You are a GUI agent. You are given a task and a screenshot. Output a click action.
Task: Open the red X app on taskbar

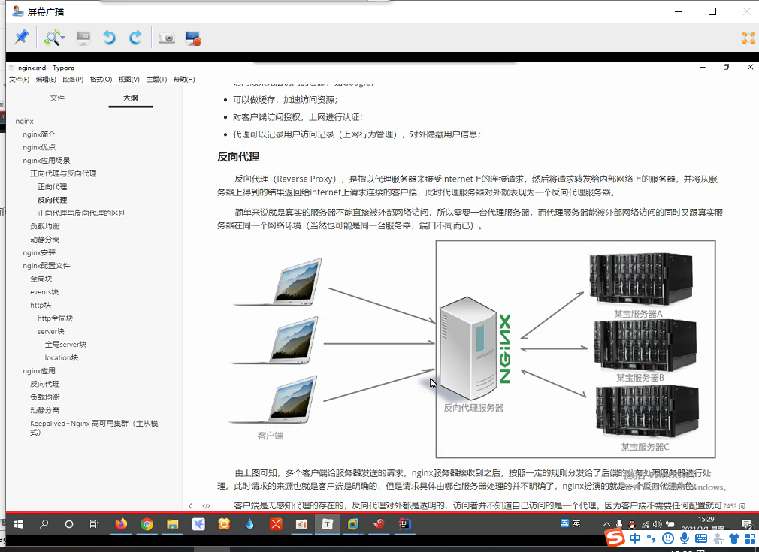click(276, 524)
